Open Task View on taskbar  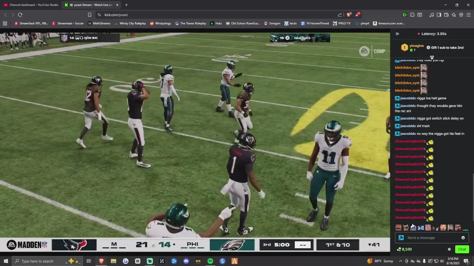89,261
